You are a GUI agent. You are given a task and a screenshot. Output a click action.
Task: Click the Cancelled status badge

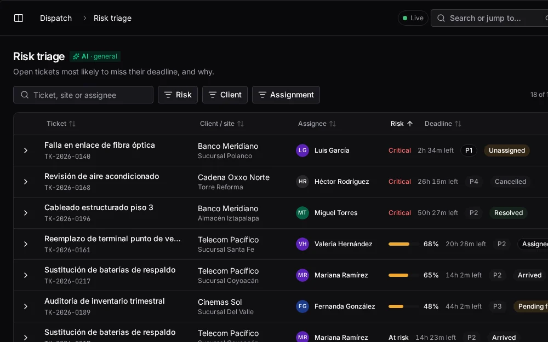510,182
